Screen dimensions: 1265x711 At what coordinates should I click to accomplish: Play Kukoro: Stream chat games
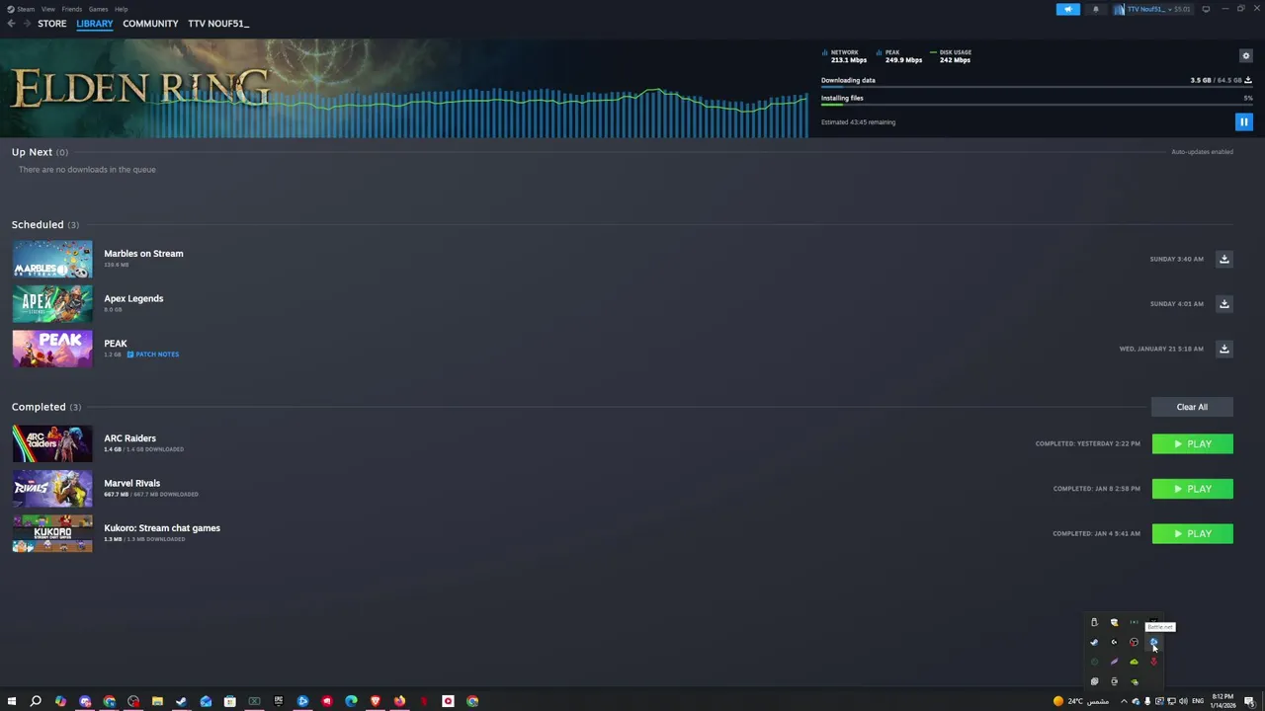click(x=1192, y=534)
